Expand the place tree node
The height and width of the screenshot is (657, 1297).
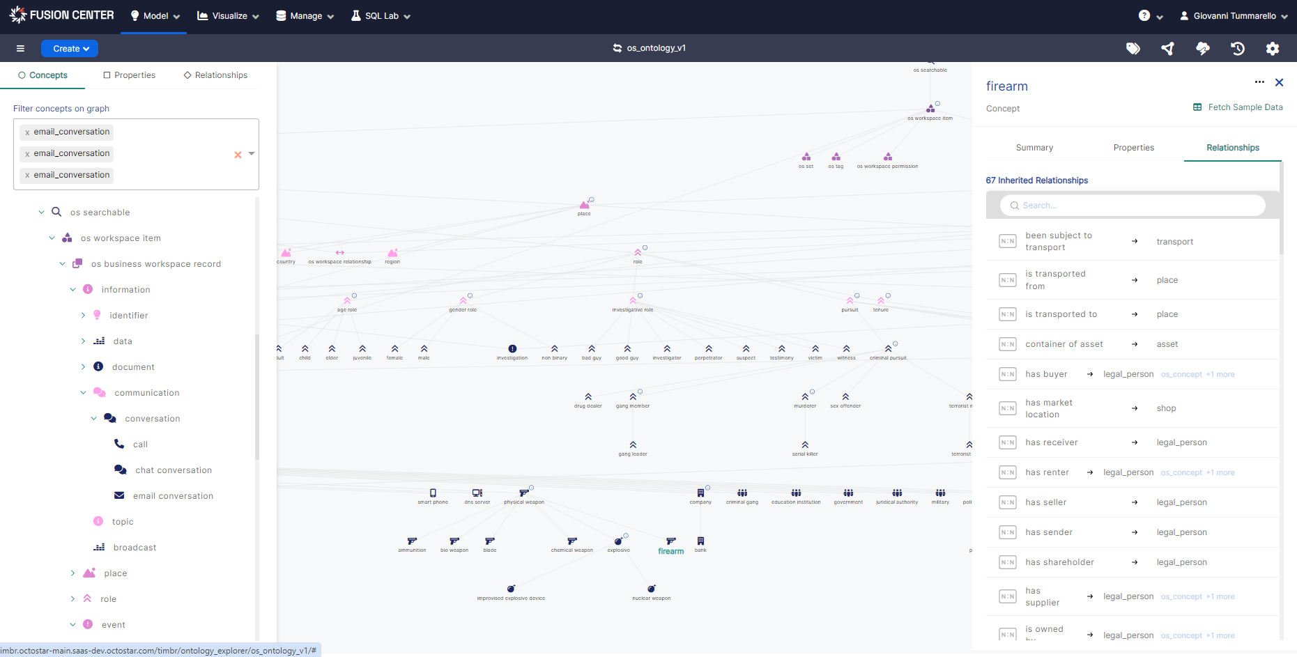72,573
